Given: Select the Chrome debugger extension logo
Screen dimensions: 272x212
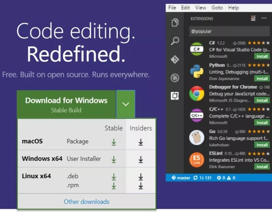Looking at the screenshot, I should coord(196,94).
